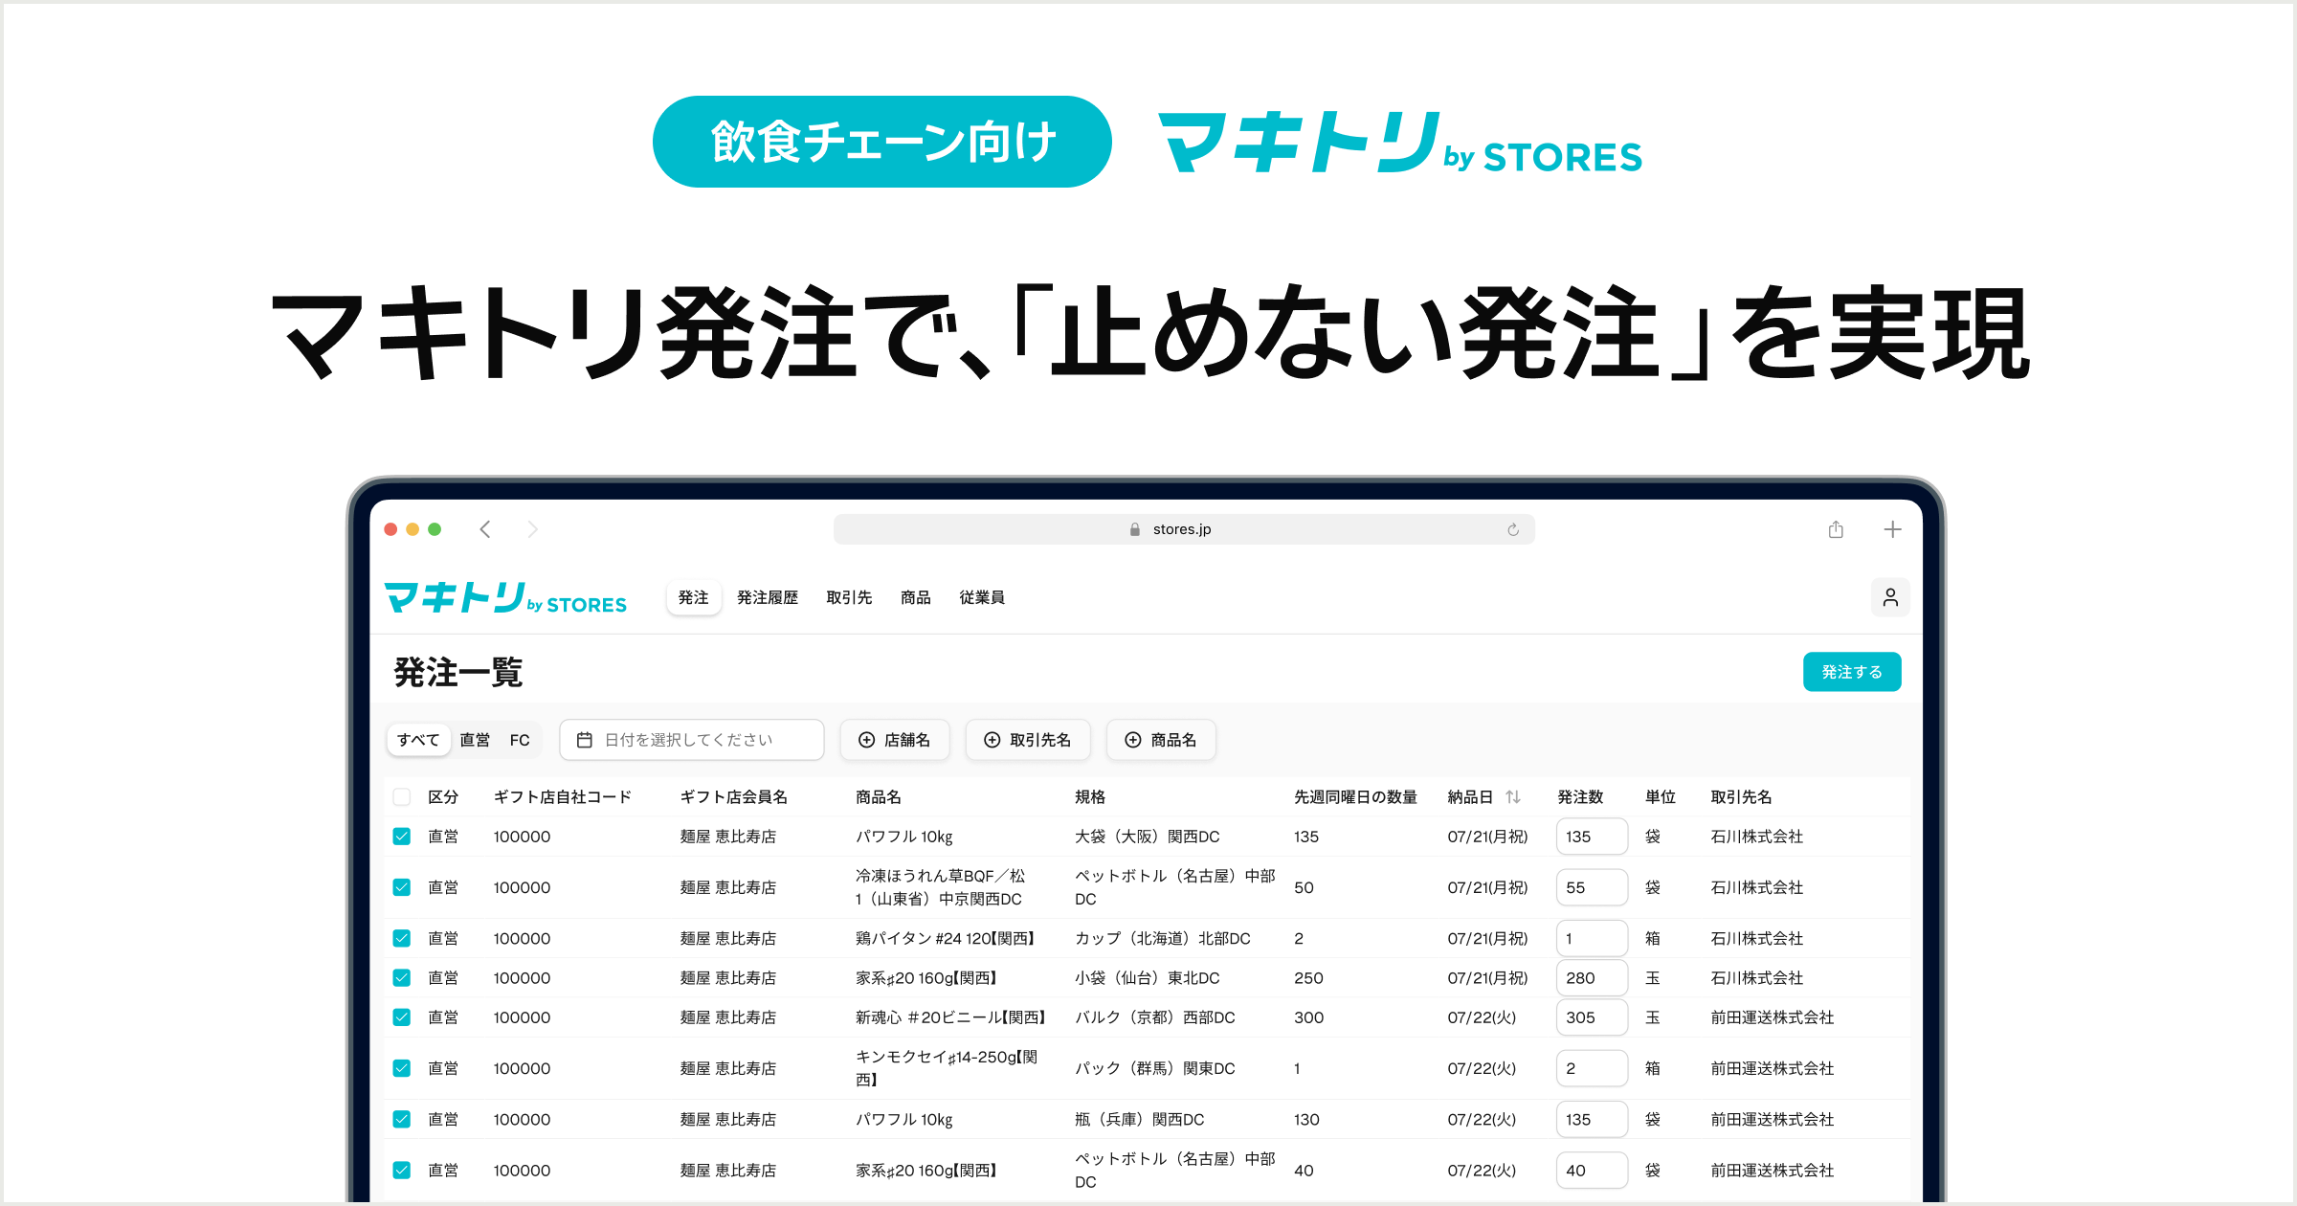Open the 店舗名 filter dropdown

tap(894, 740)
